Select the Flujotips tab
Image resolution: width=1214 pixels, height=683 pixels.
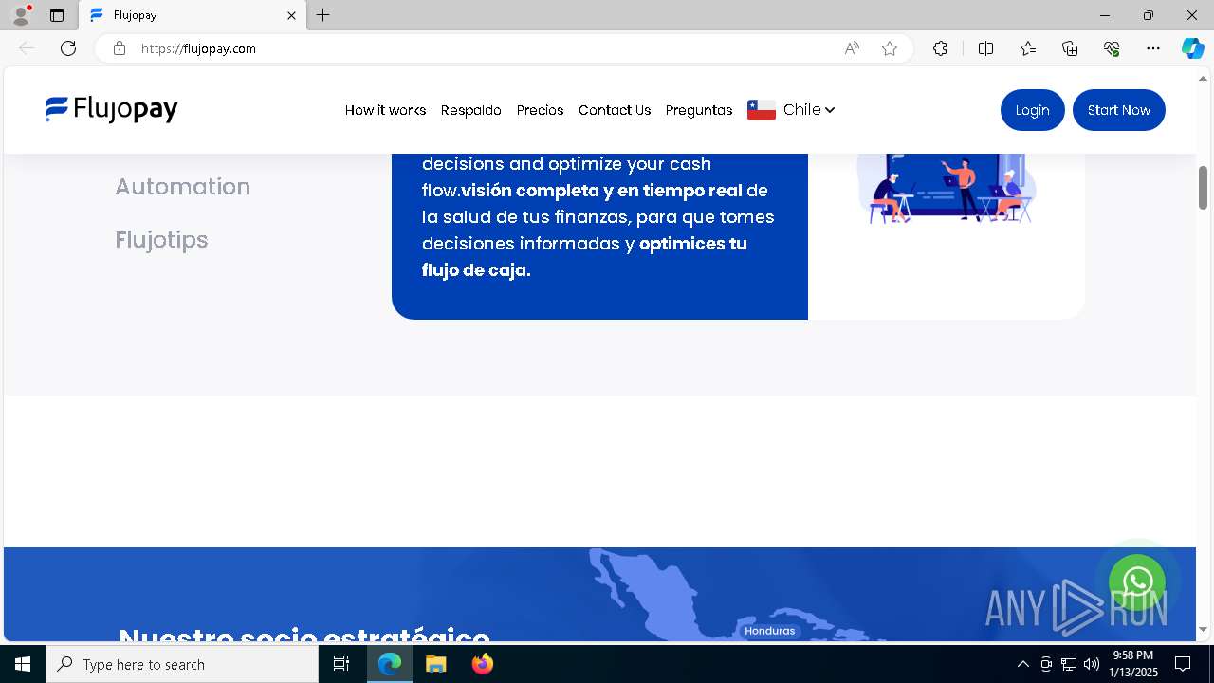tap(161, 240)
